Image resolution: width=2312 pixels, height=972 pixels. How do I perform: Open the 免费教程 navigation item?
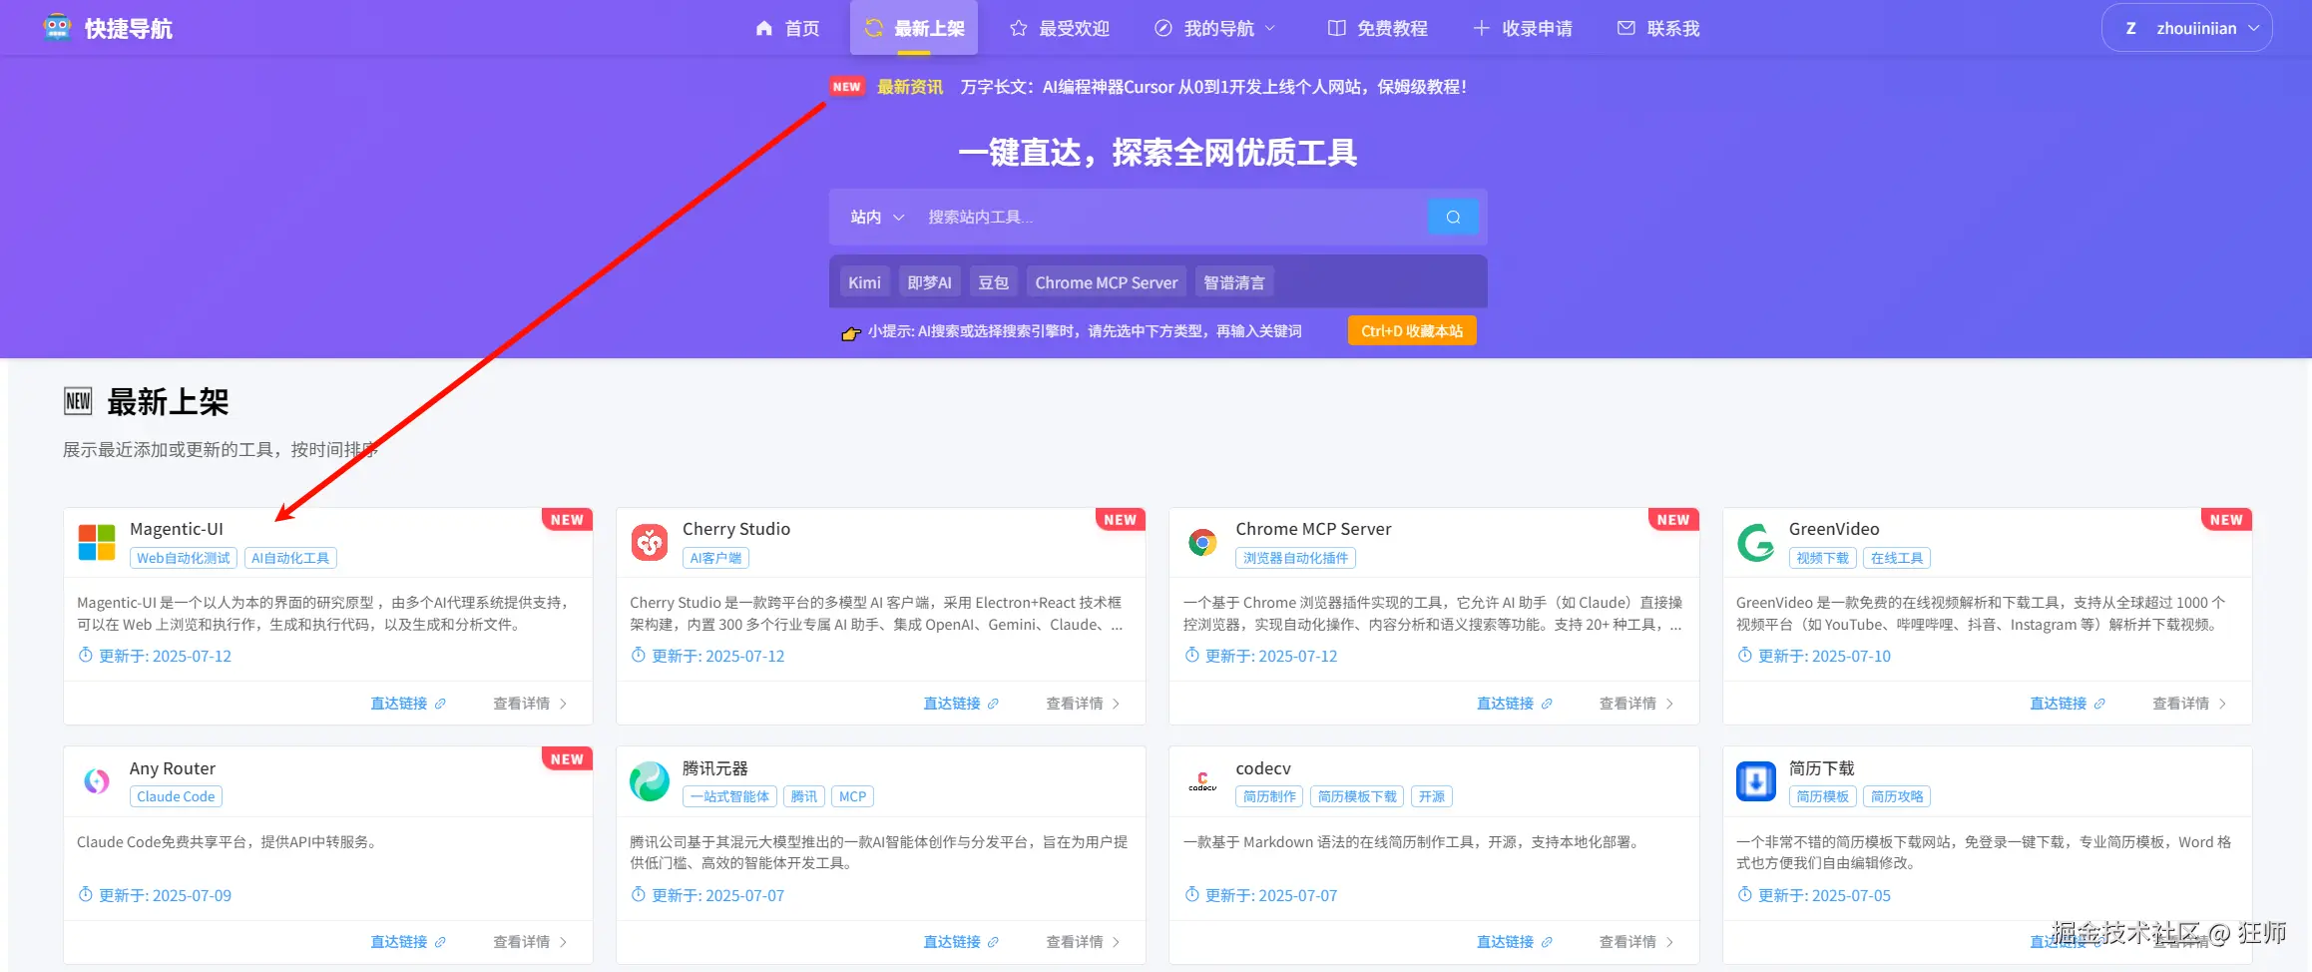(1377, 28)
